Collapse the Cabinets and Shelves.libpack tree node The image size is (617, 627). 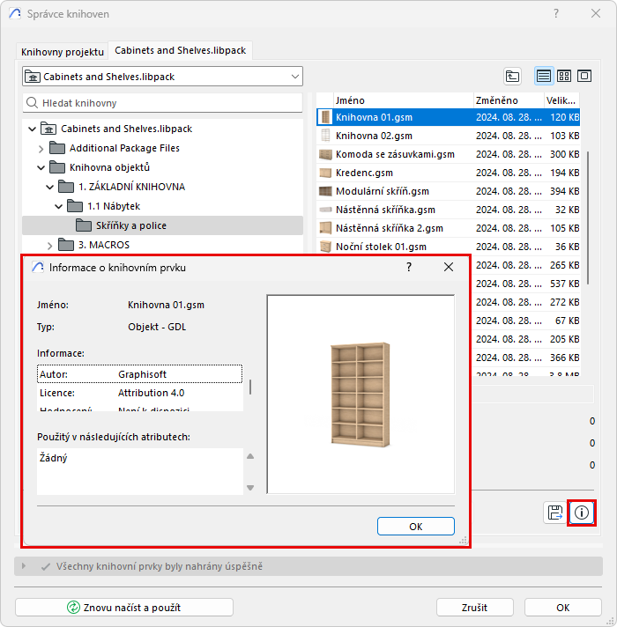click(x=33, y=129)
